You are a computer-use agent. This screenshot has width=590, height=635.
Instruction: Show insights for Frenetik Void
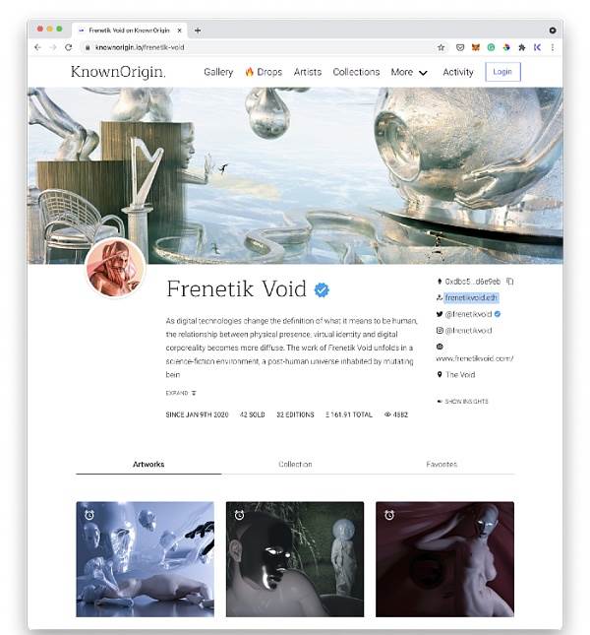tap(462, 402)
